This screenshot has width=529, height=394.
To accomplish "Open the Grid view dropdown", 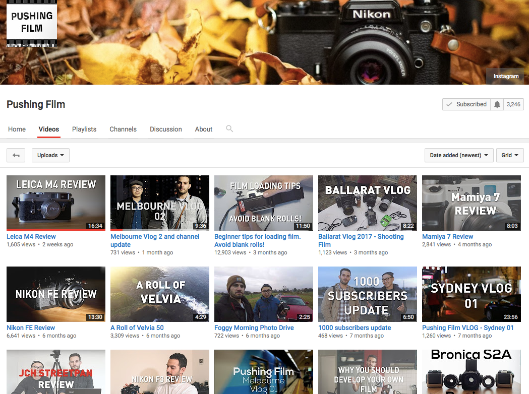I will [x=510, y=155].
